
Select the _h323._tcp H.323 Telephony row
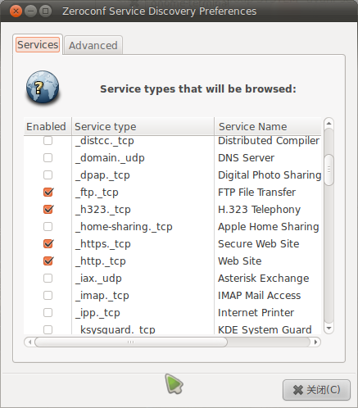pos(173,210)
